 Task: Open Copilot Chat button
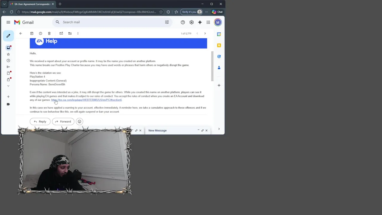[x=217, y=12]
